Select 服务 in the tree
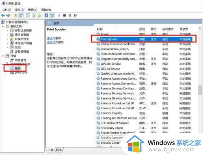 pos(17,68)
